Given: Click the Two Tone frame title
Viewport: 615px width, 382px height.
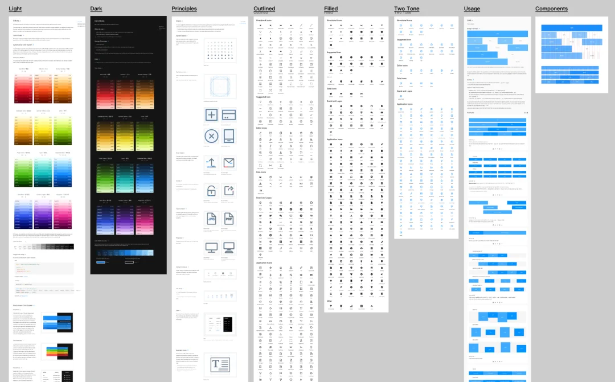Looking at the screenshot, I should pyautogui.click(x=407, y=9).
